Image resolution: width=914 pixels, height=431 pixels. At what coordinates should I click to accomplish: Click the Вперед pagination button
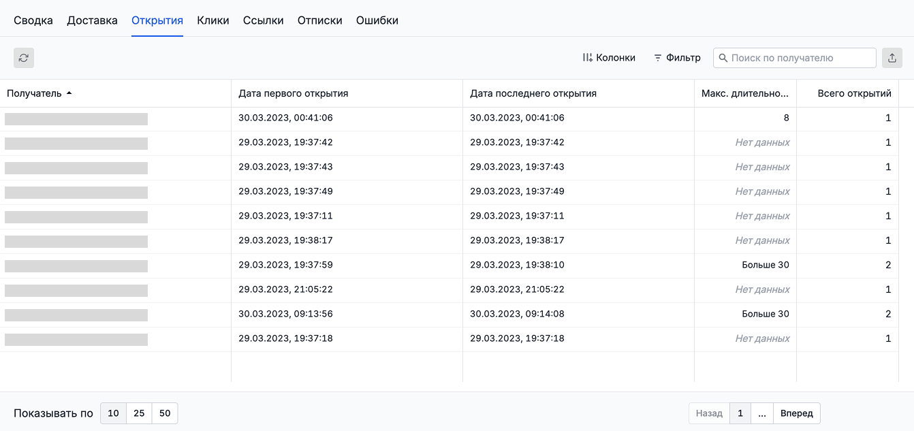(x=797, y=413)
